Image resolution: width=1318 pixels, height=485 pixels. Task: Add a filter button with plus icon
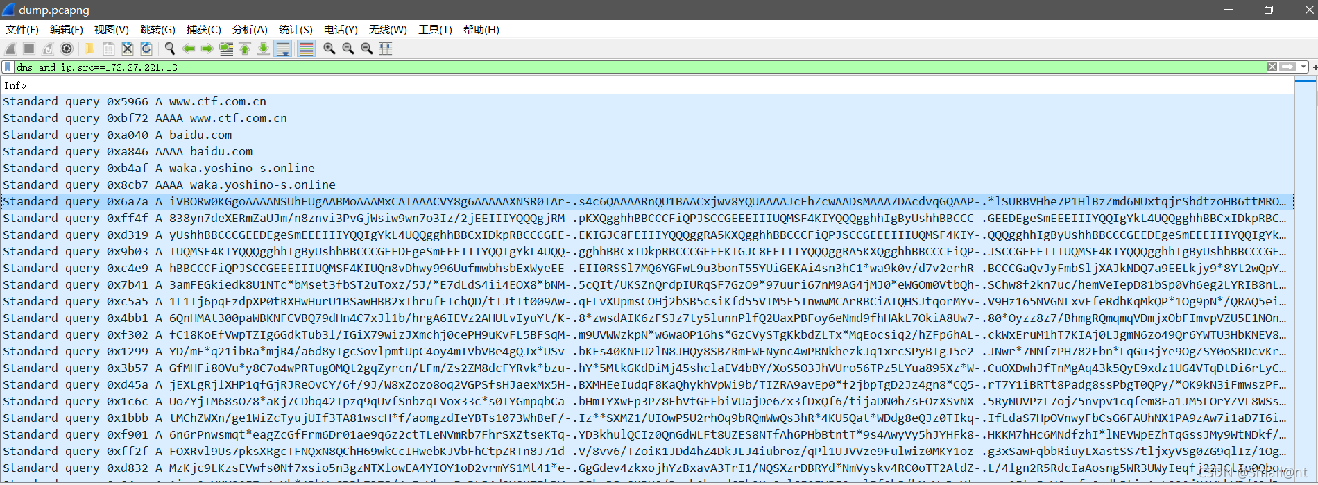[1315, 67]
